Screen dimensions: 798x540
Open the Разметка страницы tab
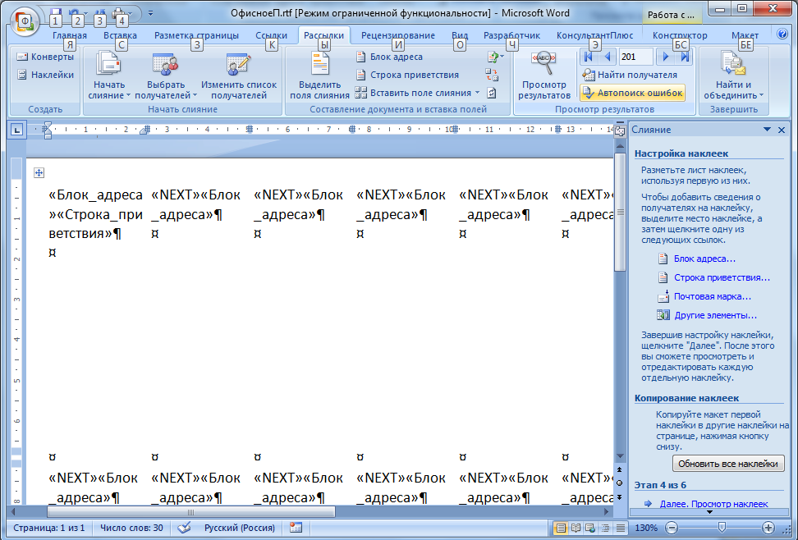[196, 35]
